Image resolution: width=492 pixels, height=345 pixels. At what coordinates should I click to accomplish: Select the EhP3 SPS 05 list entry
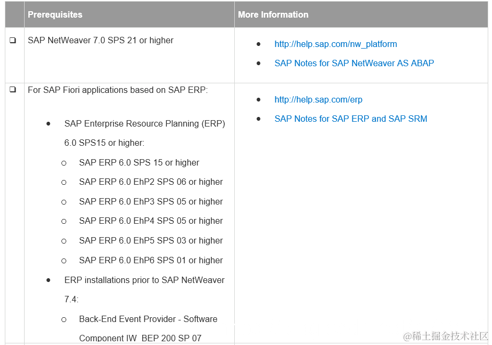pos(151,202)
